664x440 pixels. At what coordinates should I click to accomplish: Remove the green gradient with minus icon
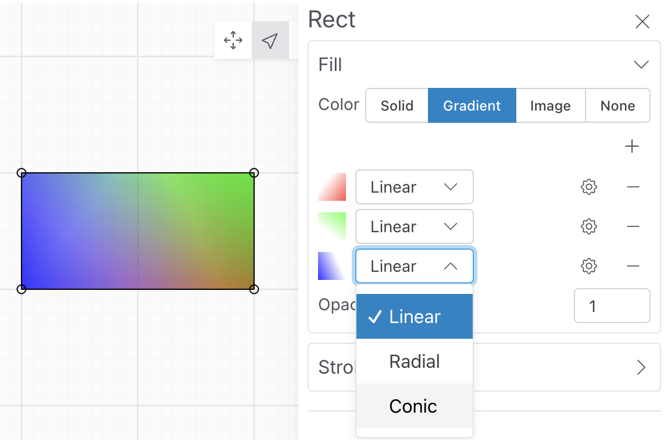coord(633,226)
